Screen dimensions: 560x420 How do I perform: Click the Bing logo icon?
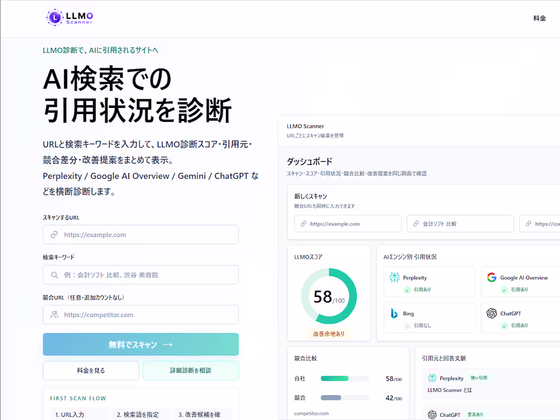click(x=394, y=313)
